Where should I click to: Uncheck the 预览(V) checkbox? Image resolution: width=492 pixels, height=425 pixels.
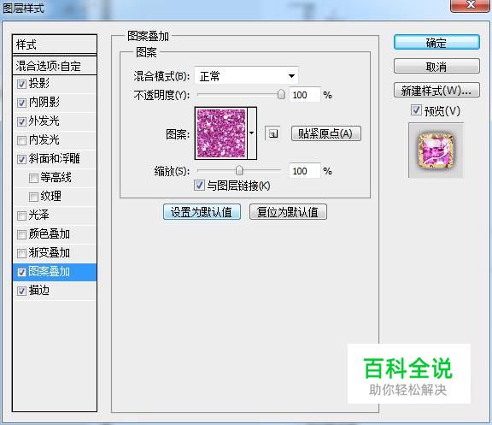416,110
